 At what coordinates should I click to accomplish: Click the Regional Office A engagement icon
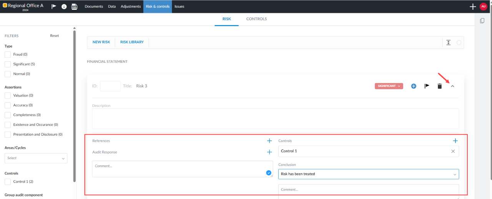point(5,5)
